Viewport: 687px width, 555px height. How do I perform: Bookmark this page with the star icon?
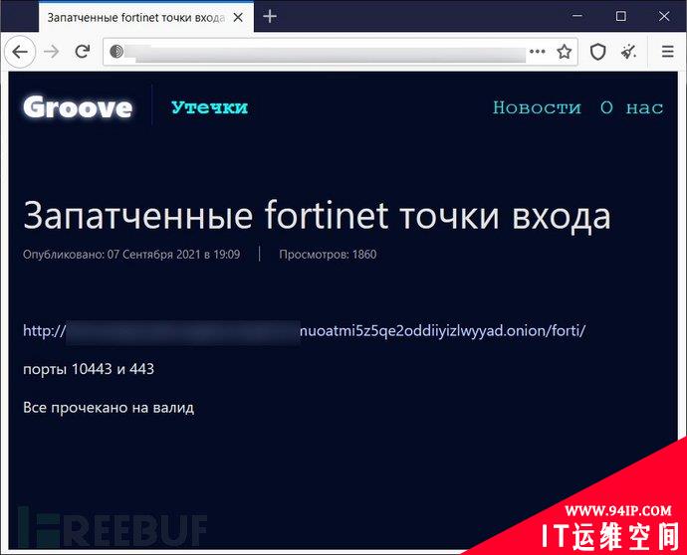pos(565,52)
